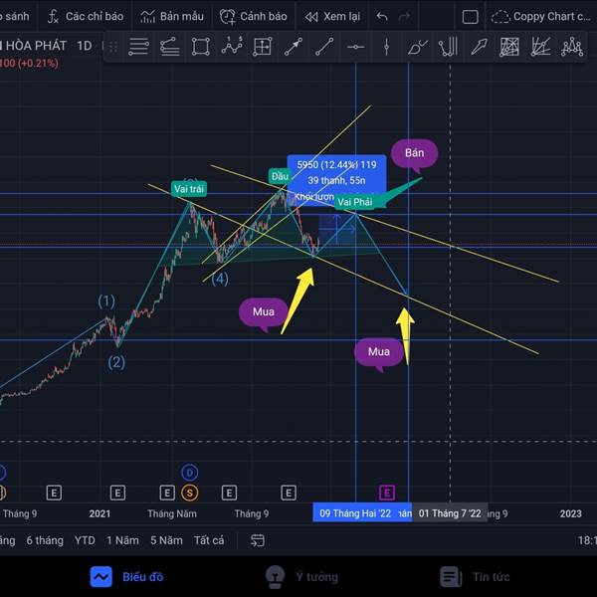597x597 pixels.
Task: Select the Vai Phải chart label
Action: pos(355,202)
